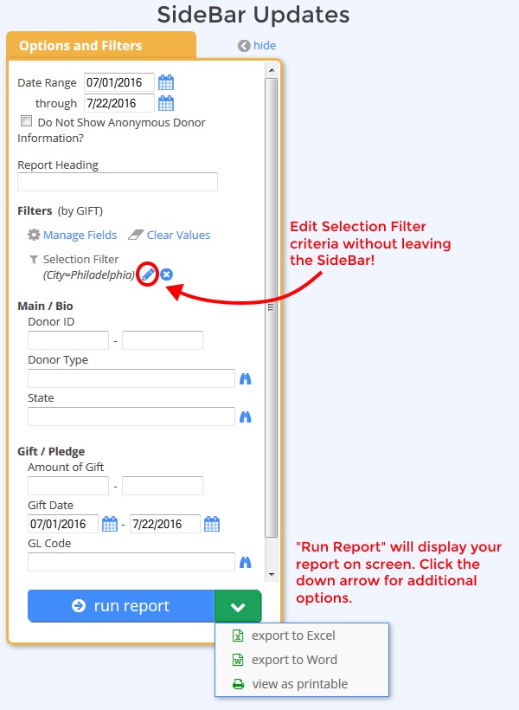519x710 pixels.
Task: Open calendar for Gift Date start 07/01/2016
Action: point(110,524)
